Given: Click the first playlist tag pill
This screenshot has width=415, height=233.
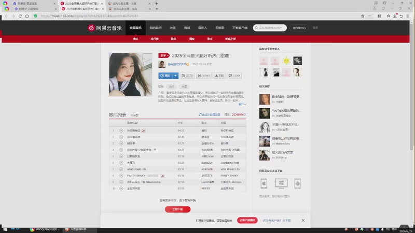Looking at the screenshot, I should (x=172, y=86).
